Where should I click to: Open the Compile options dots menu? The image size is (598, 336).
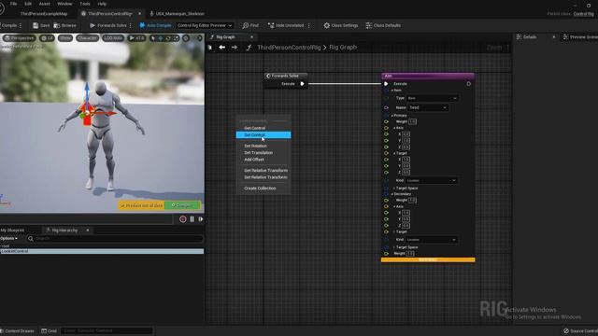pyautogui.click(x=21, y=25)
